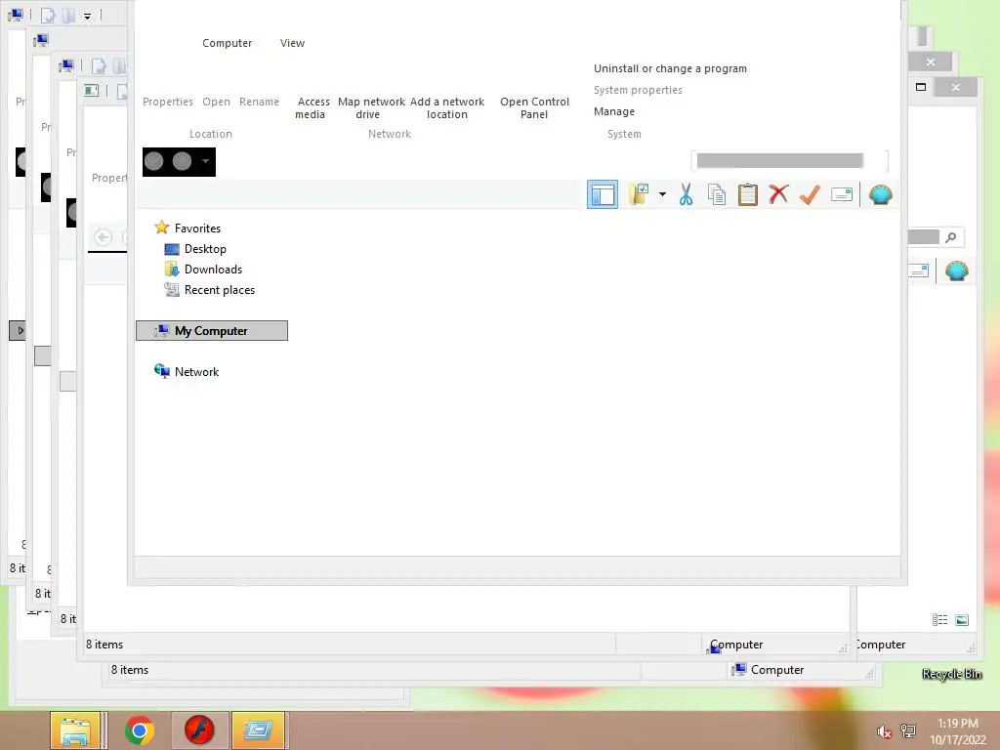Select Desktop under Favorites
1000x750 pixels.
click(x=205, y=249)
